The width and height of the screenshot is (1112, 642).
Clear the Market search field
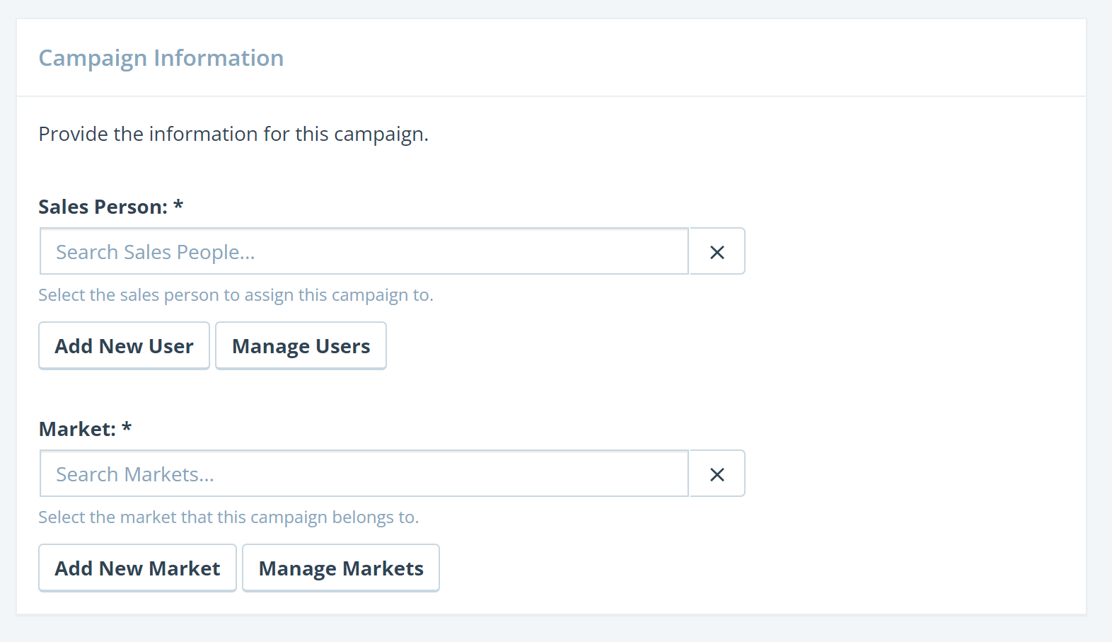[x=717, y=474]
